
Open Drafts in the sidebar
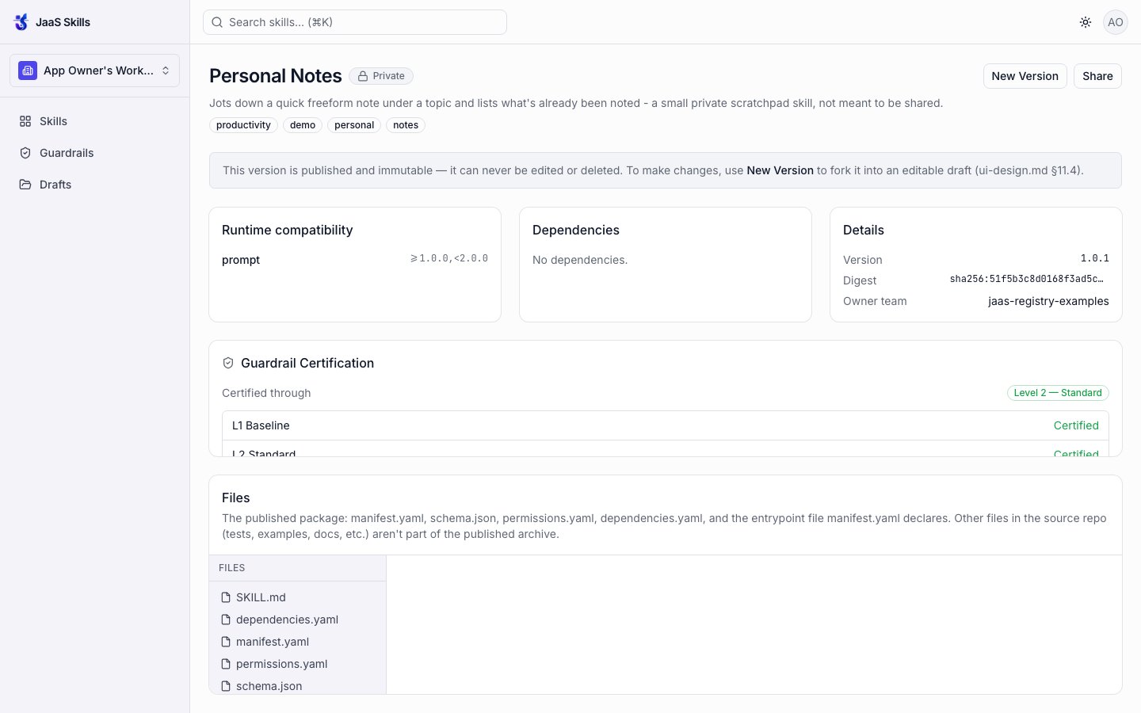click(94, 185)
